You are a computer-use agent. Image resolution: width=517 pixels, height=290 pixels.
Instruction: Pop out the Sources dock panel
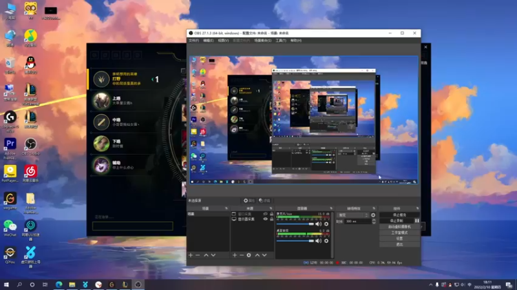tap(271, 208)
